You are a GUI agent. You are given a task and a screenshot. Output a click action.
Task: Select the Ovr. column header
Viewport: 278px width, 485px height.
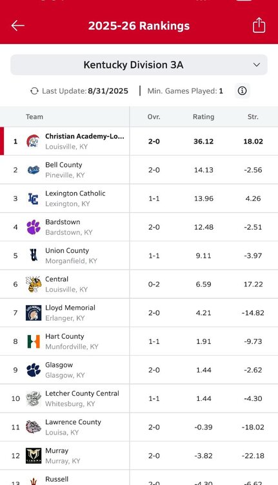pos(154,116)
